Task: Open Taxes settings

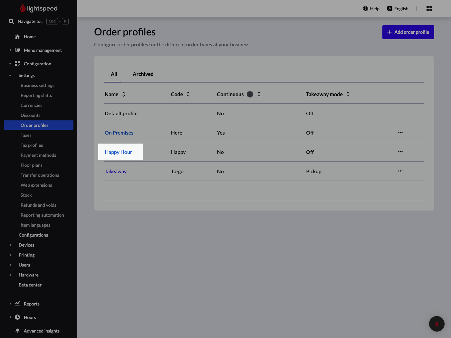Action: pos(26,135)
